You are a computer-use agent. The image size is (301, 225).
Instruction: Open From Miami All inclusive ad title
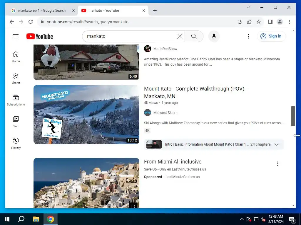click(173, 162)
